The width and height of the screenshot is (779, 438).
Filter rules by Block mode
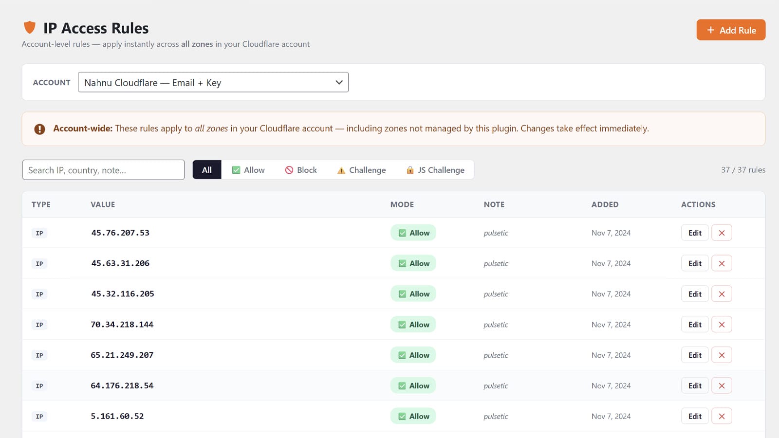pos(301,170)
